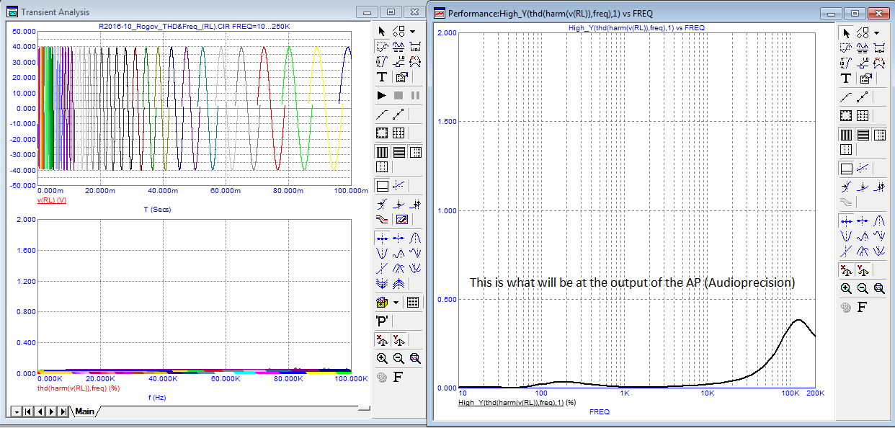Screen dimensions: 895x428
Task: Expand 3D window dropdown arrow in Transient Analysis
Action: click(x=396, y=303)
